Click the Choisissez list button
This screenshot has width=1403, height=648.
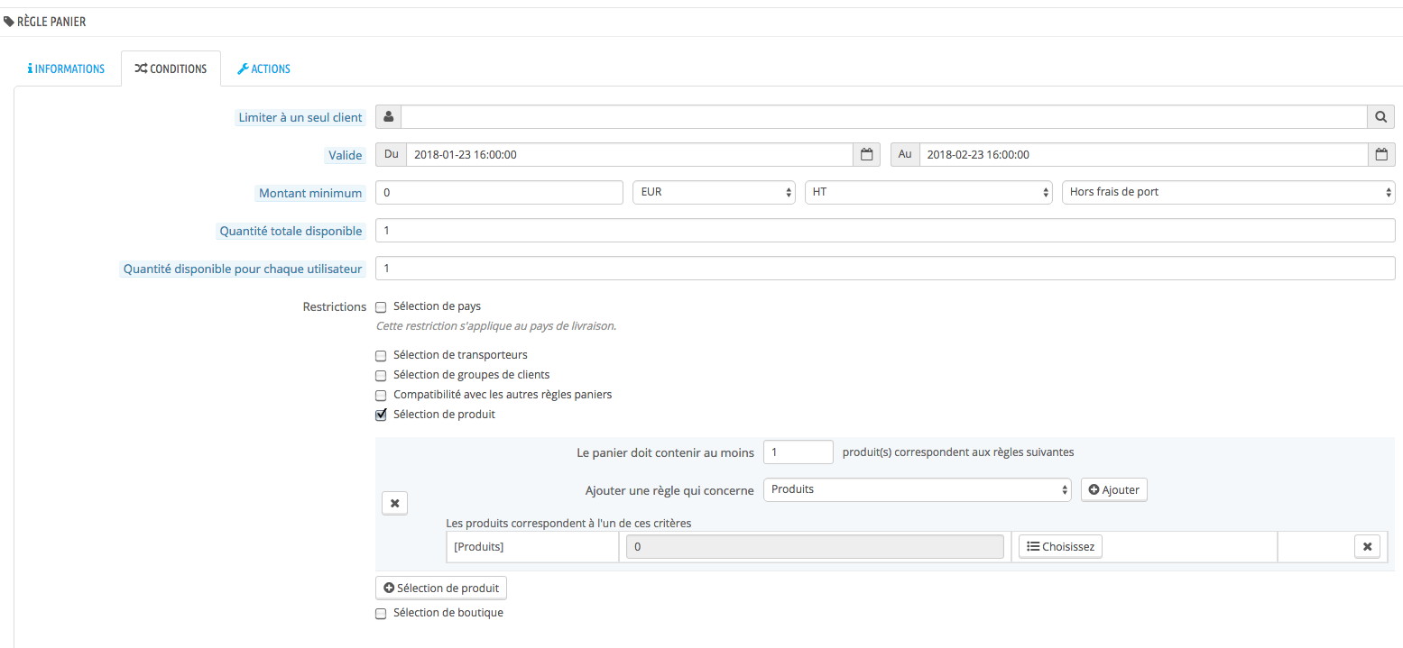pyautogui.click(x=1060, y=546)
